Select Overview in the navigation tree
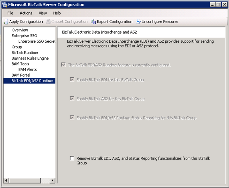The image size is (229, 188). (x=20, y=30)
